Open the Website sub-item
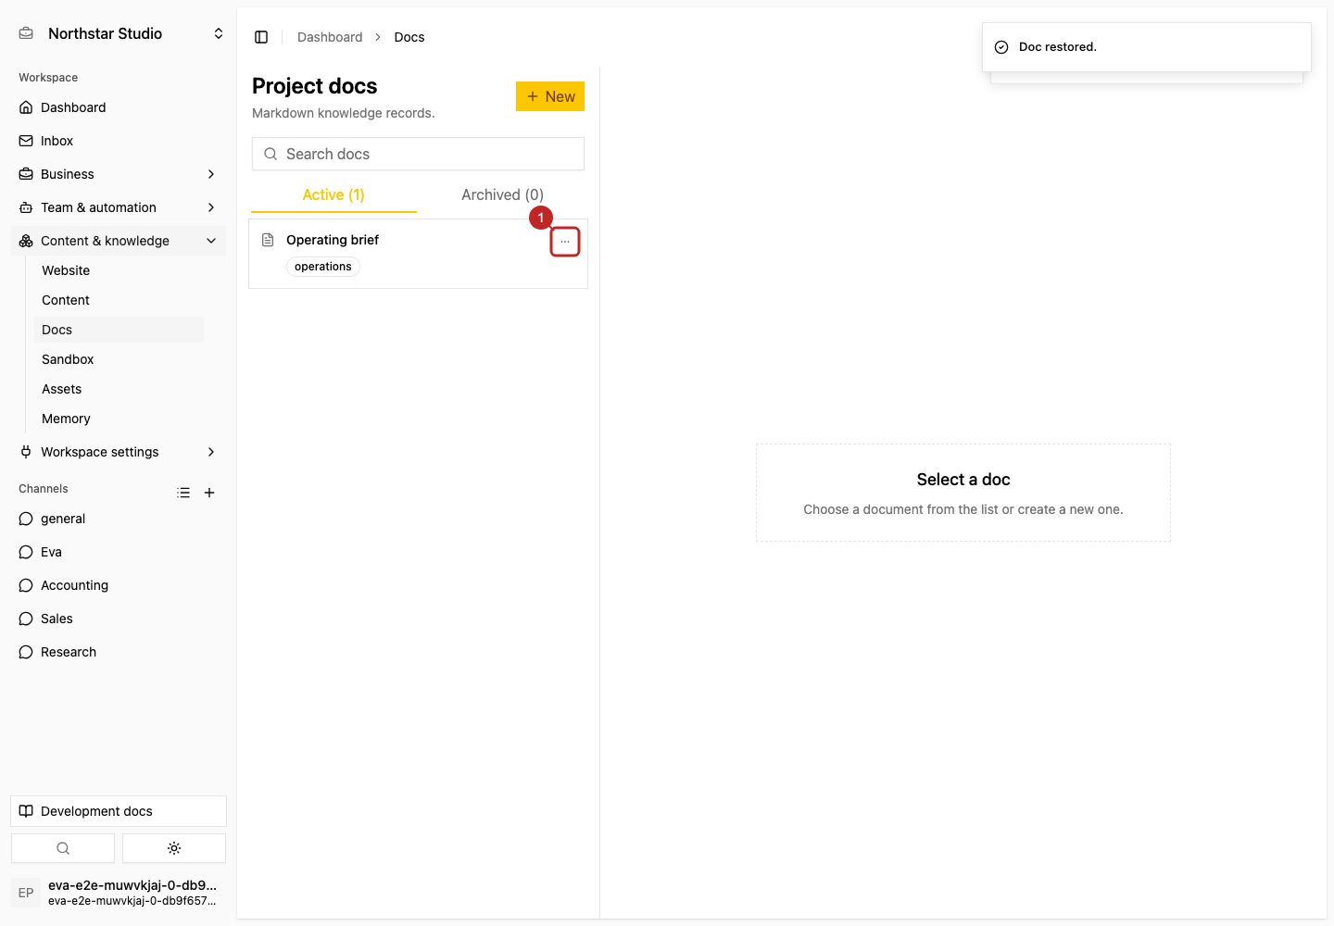This screenshot has height=926, width=1334. [x=119, y=270]
